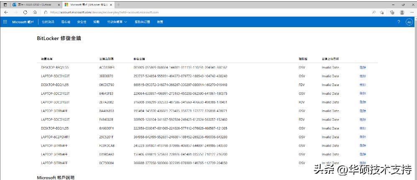Click the Microsoft 帳戶說明 heading
The image size is (417, 180).
(56, 177)
